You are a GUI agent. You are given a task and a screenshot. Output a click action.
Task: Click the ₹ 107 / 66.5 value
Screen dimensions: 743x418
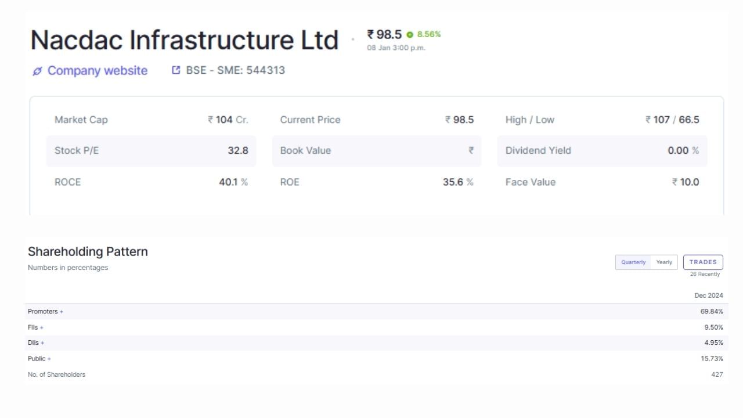pyautogui.click(x=672, y=120)
